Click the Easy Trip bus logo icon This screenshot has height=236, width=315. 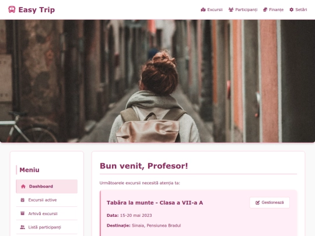[12, 9]
